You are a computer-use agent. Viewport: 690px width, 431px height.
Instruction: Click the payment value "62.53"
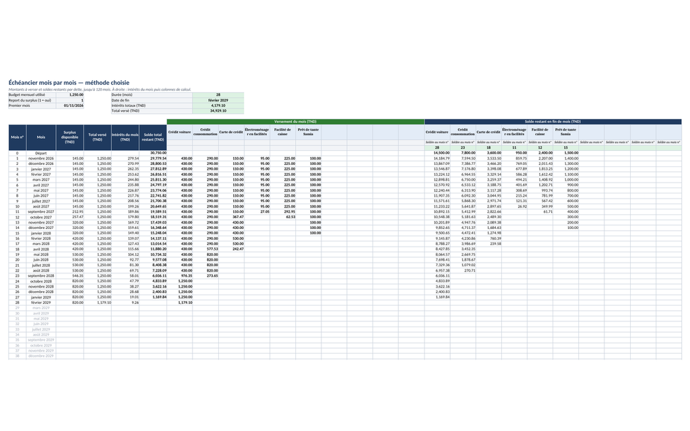[290, 217]
